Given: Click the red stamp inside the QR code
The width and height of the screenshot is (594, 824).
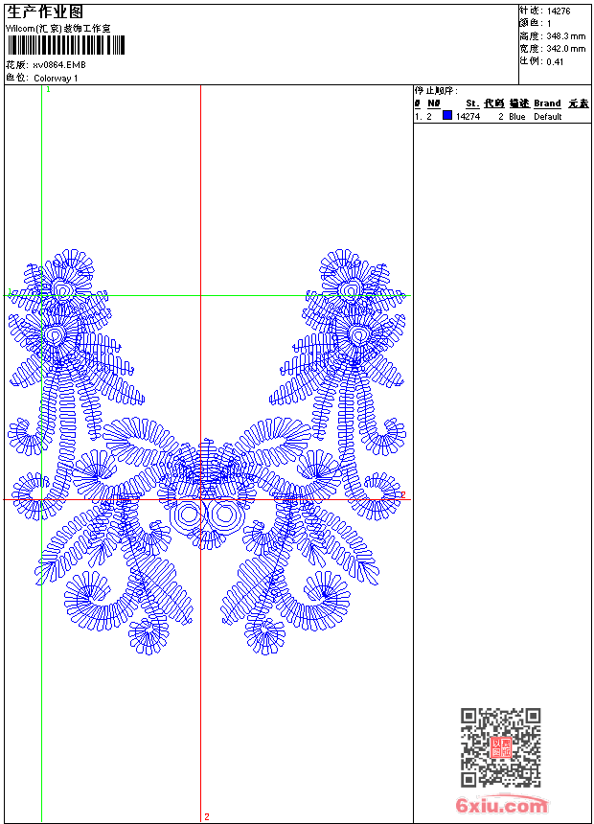Looking at the screenshot, I should point(500,747).
